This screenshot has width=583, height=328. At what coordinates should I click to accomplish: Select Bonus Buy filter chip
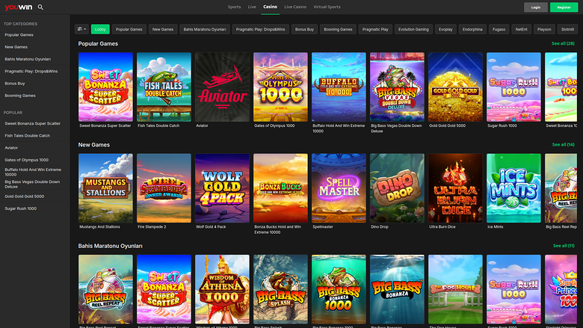click(x=304, y=29)
